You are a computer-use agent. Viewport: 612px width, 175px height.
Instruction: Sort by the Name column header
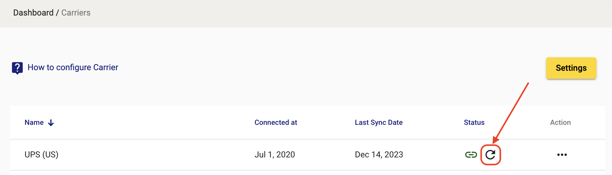[34, 122]
